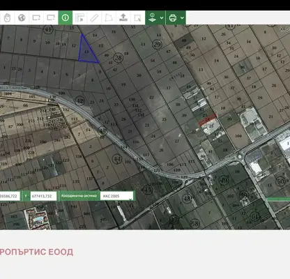The image size is (290, 279).
Task: Click circled block number 41 on map
Action: [48, 29]
